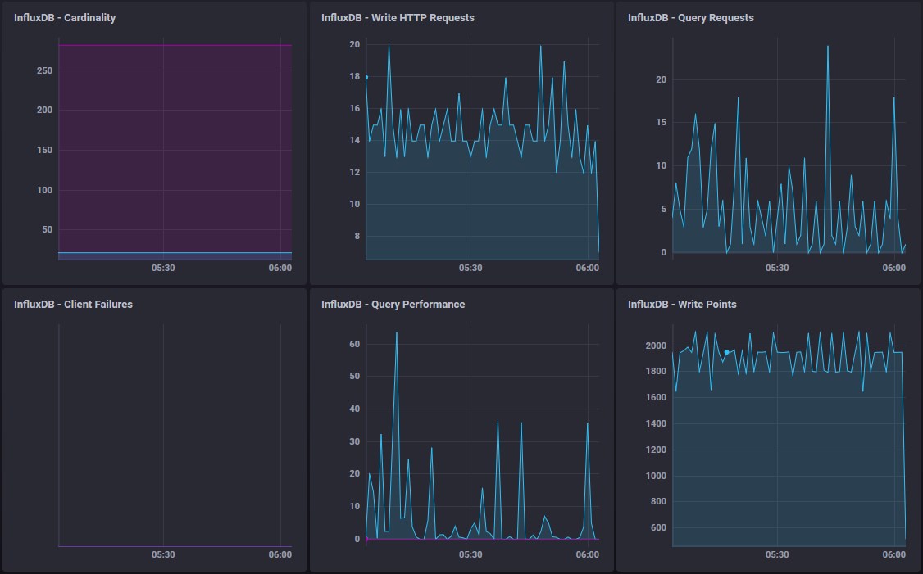The height and width of the screenshot is (574, 923).
Task: Click the 1400 y-axis label in Write Points
Action: [656, 423]
